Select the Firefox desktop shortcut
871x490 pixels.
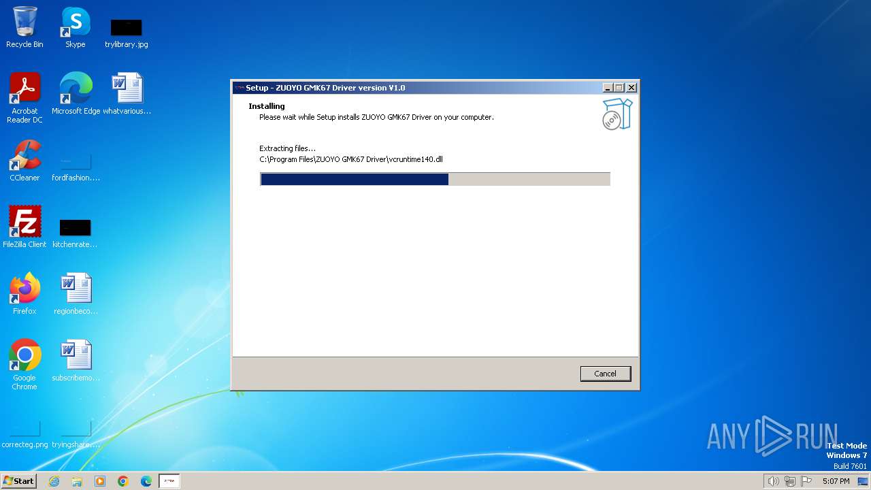click(x=24, y=294)
